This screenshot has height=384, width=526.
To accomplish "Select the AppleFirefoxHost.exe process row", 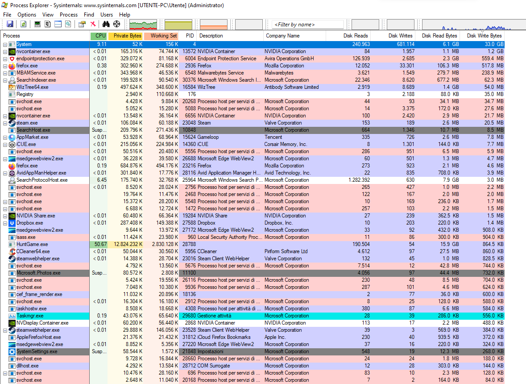I will (252, 337).
